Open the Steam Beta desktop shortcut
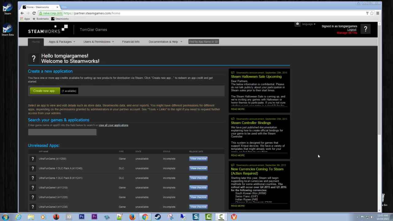The image size is (393, 221). point(8,30)
